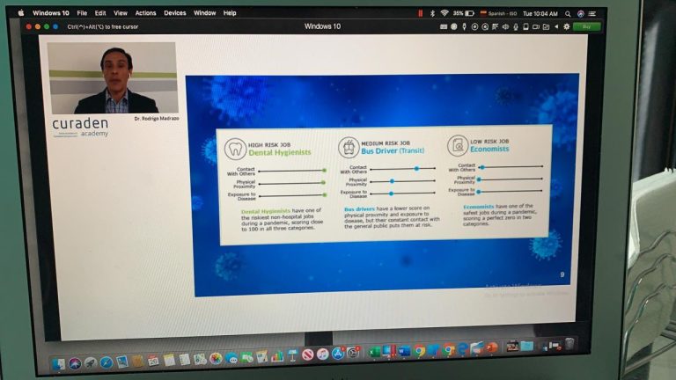This screenshot has height=380, width=676.
Task: Click the Bus Driver transit icon
Action: [x=348, y=146]
